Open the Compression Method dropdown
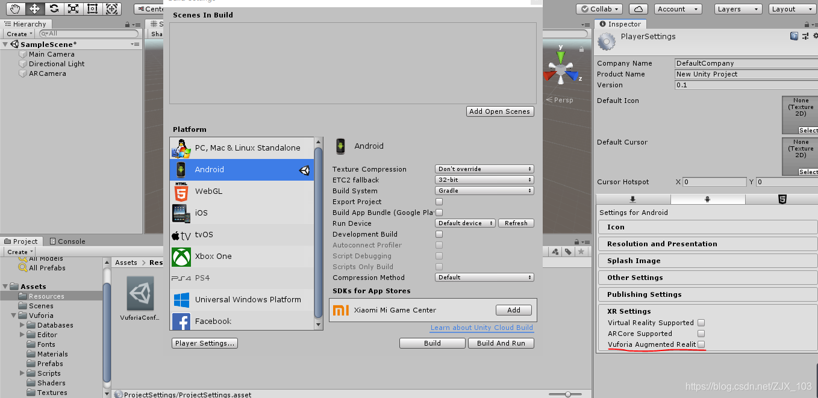 (484, 278)
